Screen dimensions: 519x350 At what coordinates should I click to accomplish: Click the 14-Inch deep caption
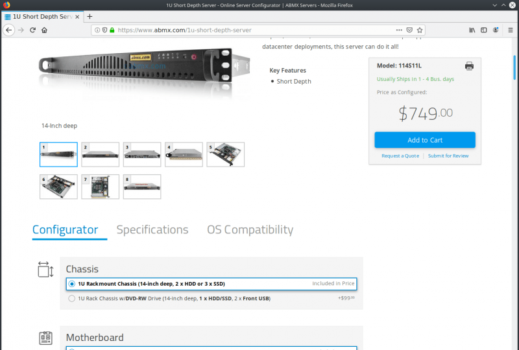pyautogui.click(x=59, y=126)
